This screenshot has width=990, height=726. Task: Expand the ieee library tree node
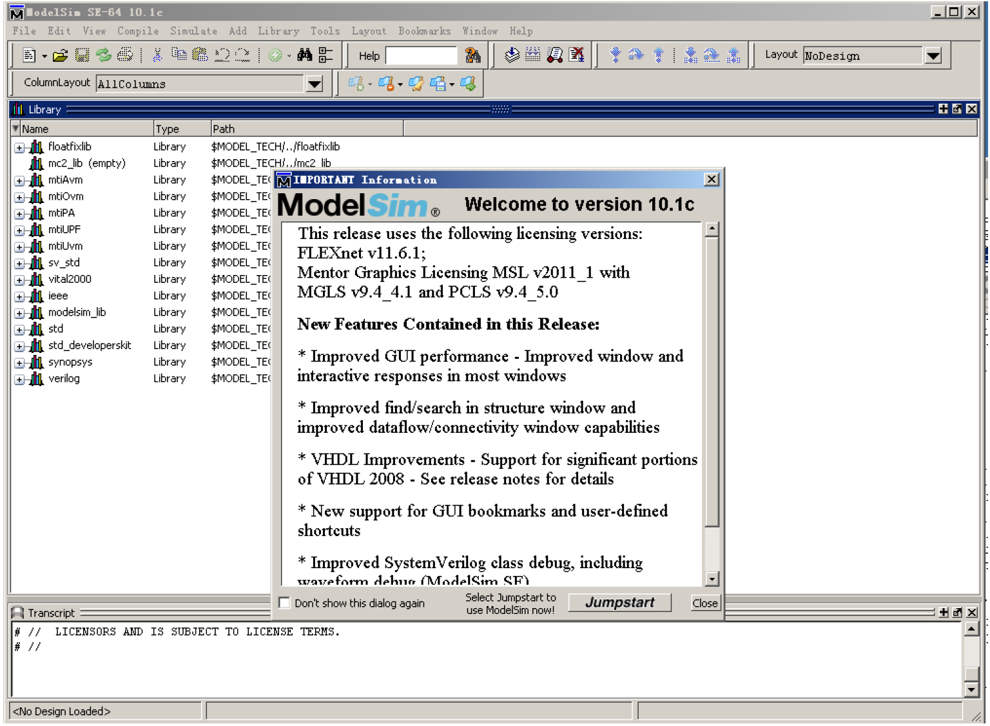[x=19, y=296]
